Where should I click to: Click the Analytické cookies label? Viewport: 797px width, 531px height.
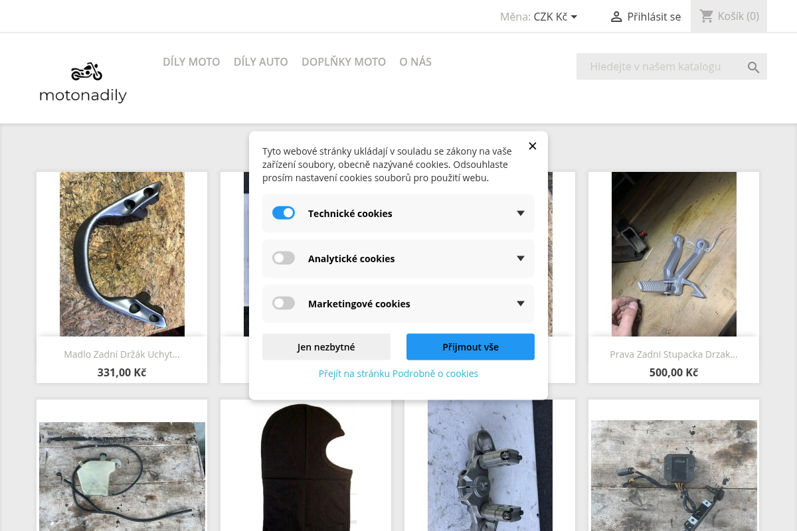coord(351,259)
